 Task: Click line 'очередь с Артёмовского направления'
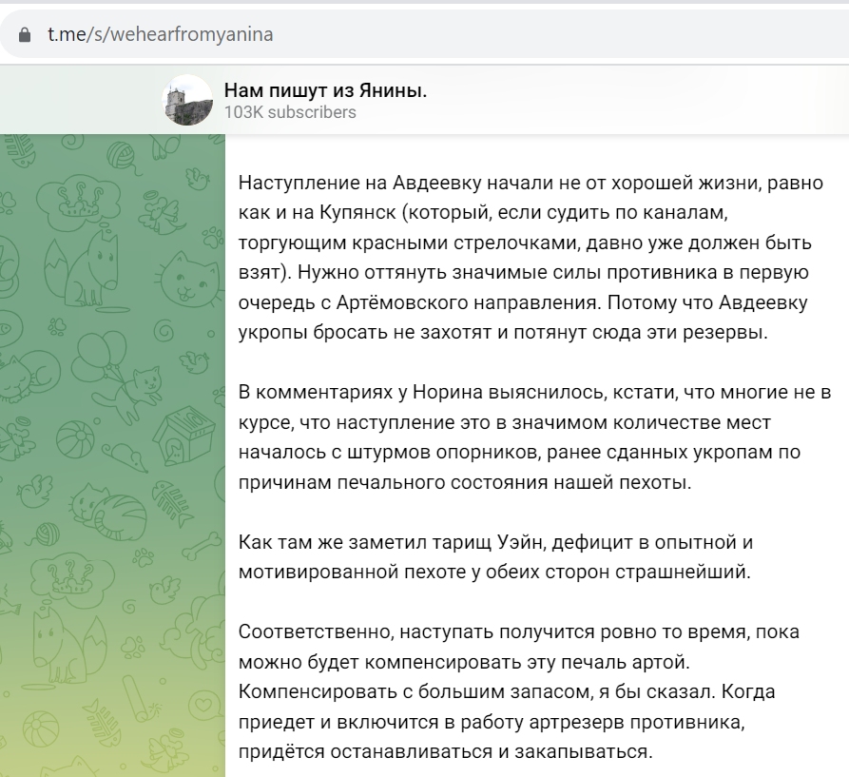coord(523,302)
